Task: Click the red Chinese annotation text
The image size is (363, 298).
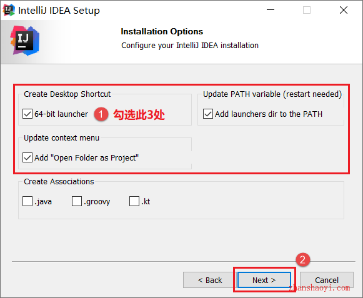Action: 139,114
